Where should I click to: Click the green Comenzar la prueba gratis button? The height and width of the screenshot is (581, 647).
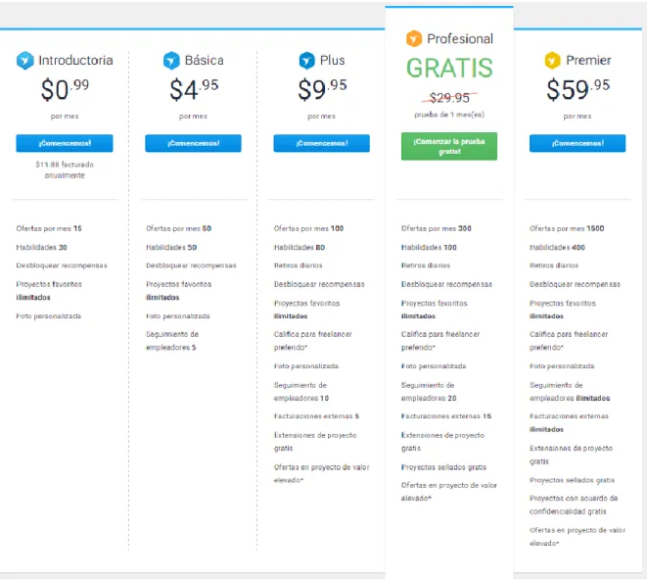tap(449, 146)
